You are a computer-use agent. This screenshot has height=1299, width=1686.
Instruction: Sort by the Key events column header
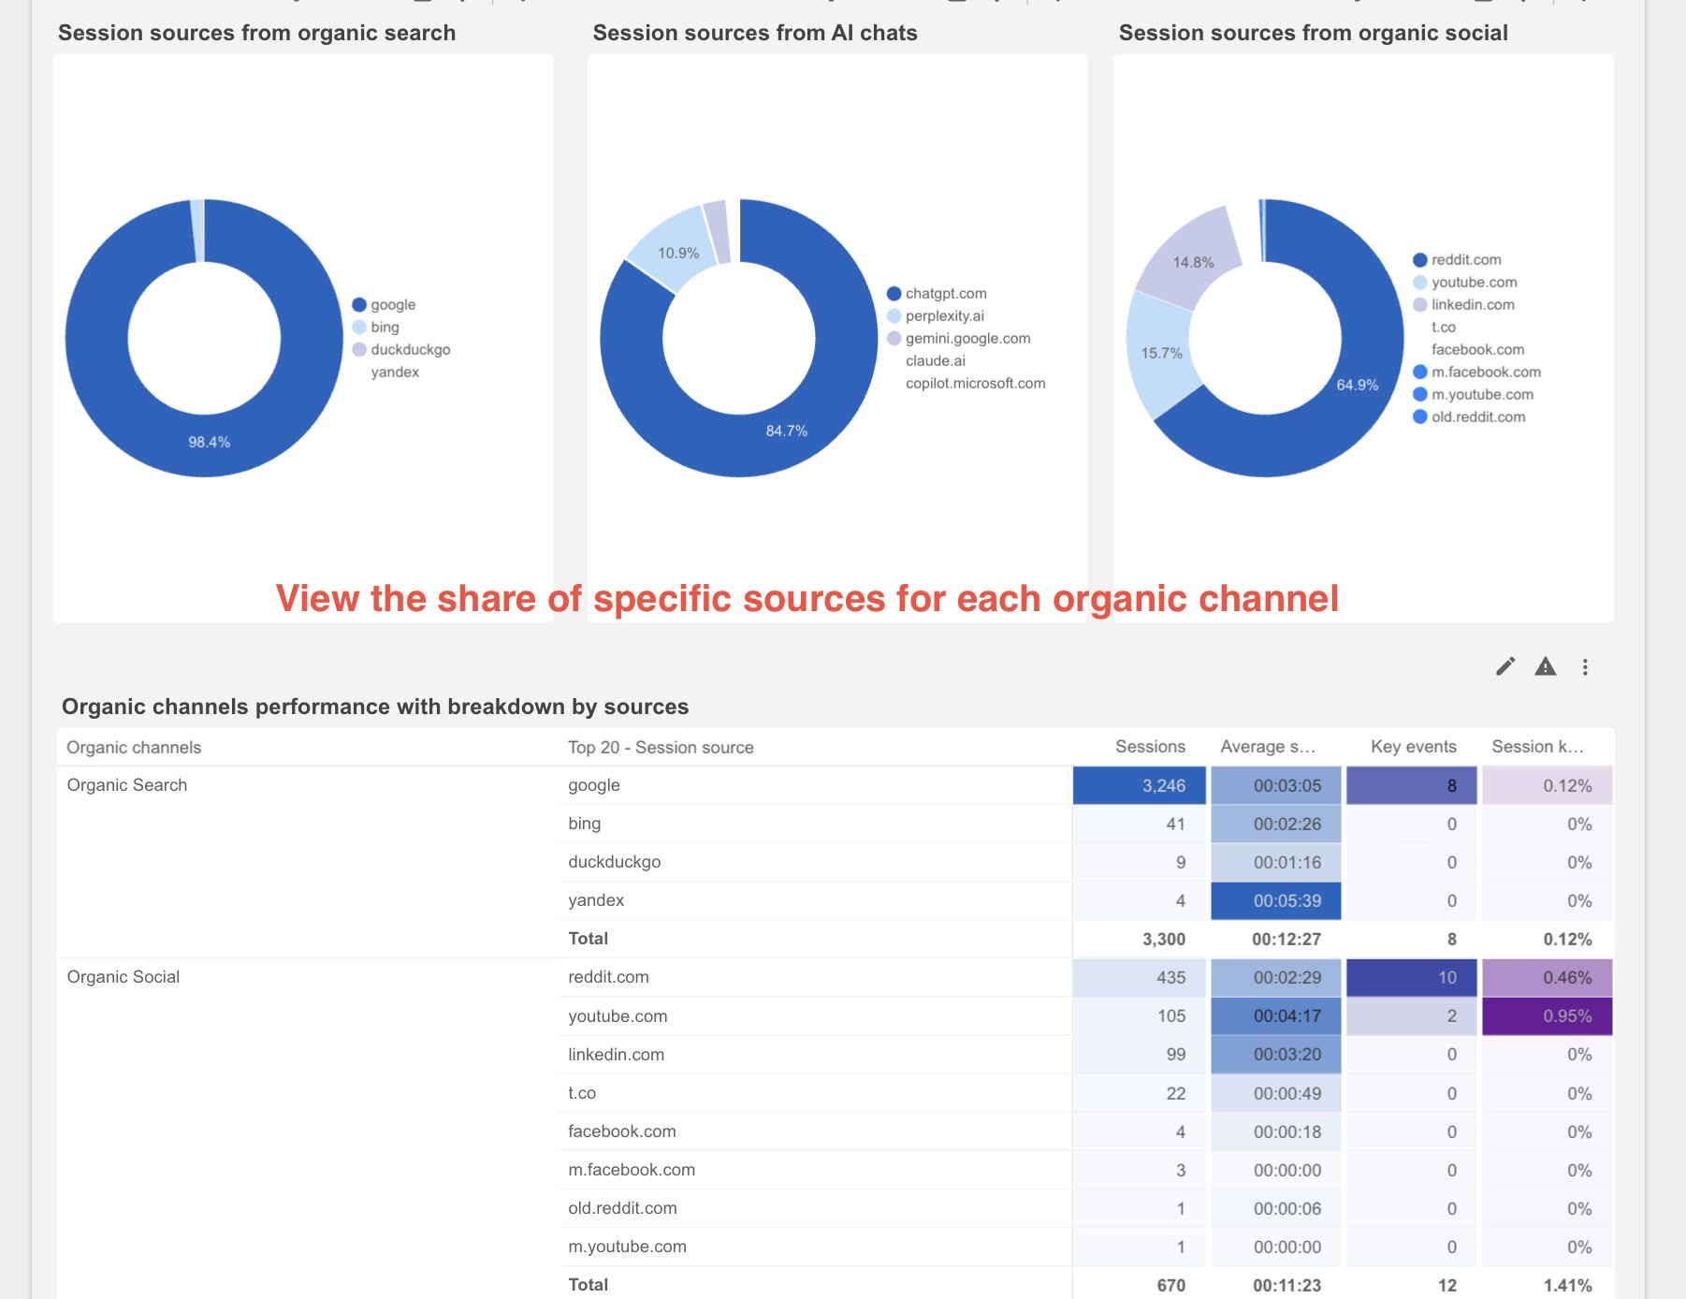1413,747
